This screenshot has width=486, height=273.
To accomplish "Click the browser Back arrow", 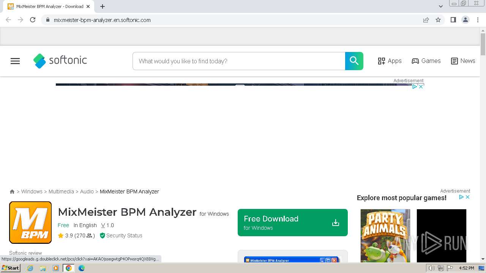I will coord(8,20).
